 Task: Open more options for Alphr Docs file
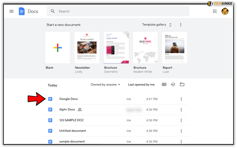181,110
